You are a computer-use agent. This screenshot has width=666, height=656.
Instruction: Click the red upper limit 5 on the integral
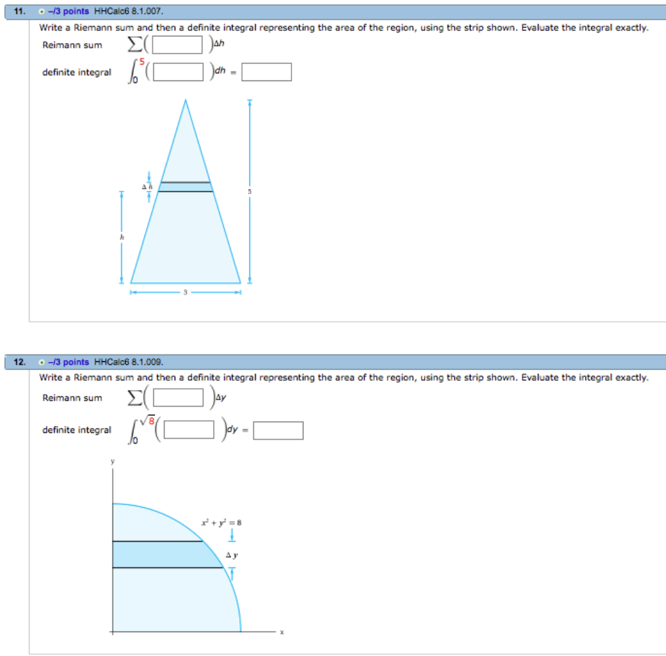click(142, 62)
